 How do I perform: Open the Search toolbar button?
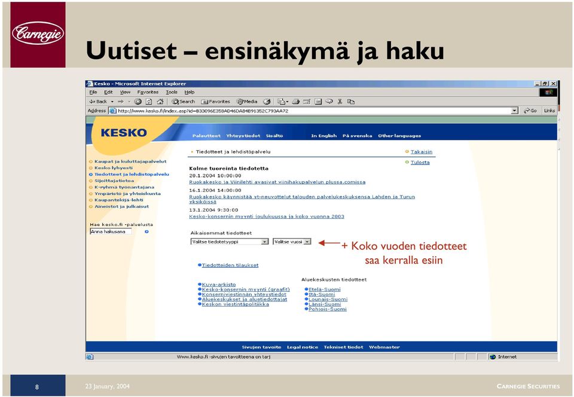(x=183, y=102)
